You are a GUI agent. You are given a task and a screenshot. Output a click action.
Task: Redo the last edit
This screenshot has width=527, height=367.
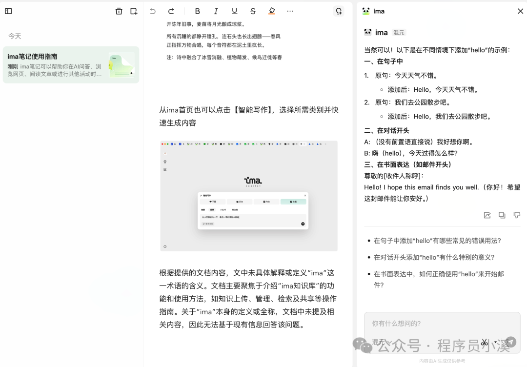[x=170, y=11]
